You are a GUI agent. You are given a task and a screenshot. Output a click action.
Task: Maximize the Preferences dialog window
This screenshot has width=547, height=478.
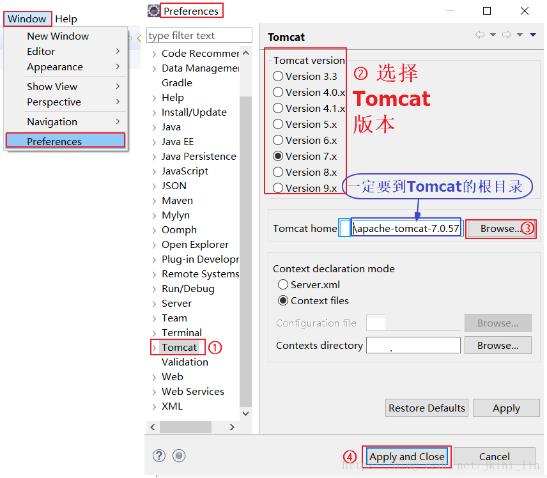click(487, 11)
